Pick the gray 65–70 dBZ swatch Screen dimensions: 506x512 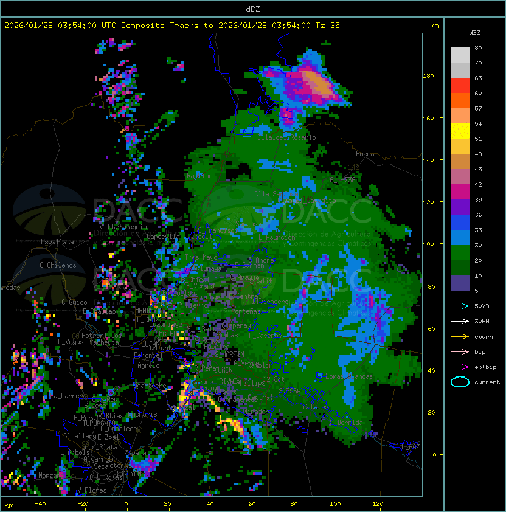[x=460, y=70]
